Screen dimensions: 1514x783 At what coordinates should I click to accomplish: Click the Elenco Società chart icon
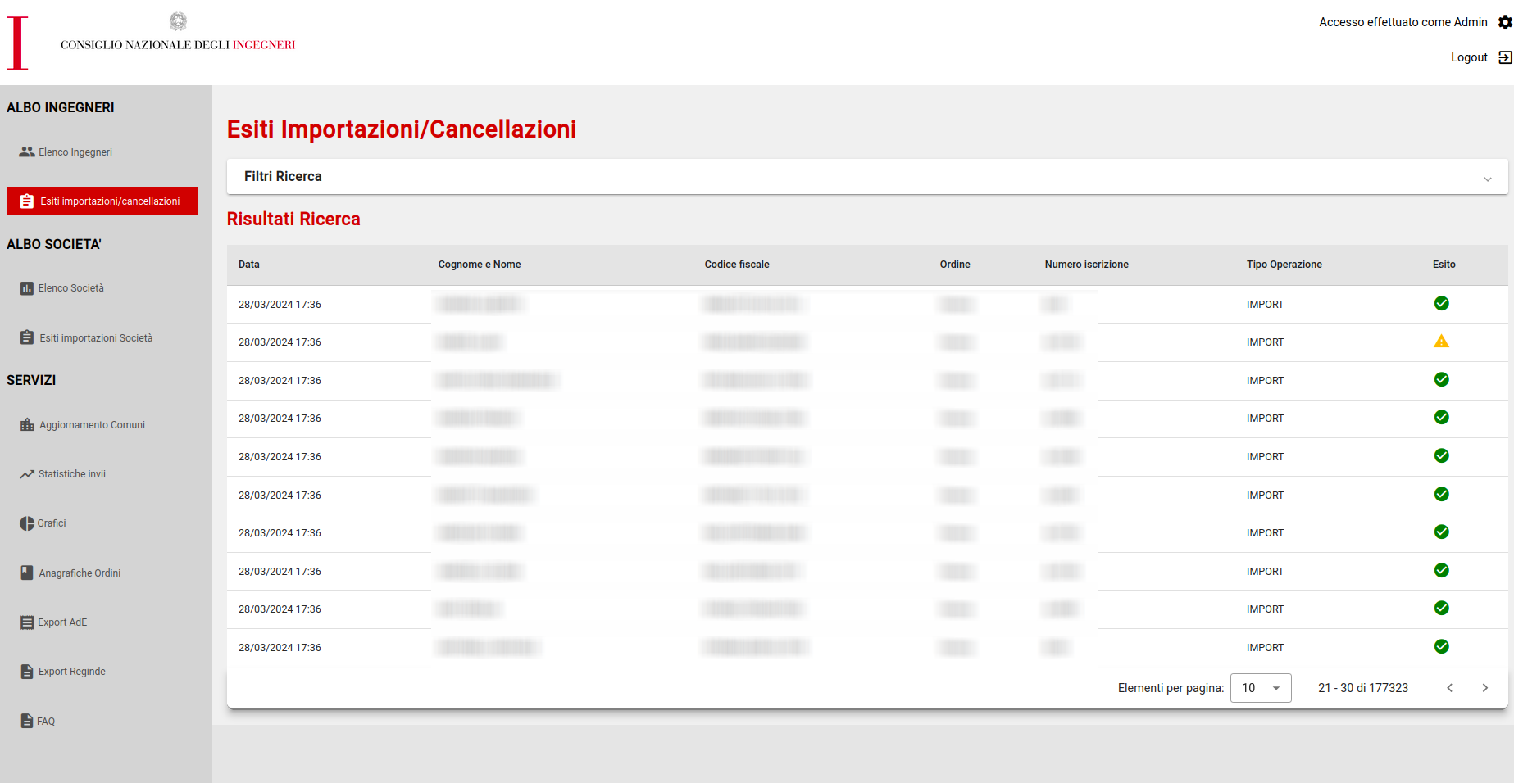[27, 288]
